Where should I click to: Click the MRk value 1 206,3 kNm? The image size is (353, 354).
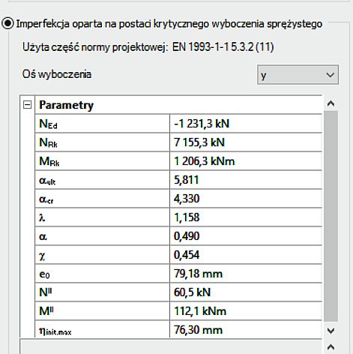coord(246,161)
